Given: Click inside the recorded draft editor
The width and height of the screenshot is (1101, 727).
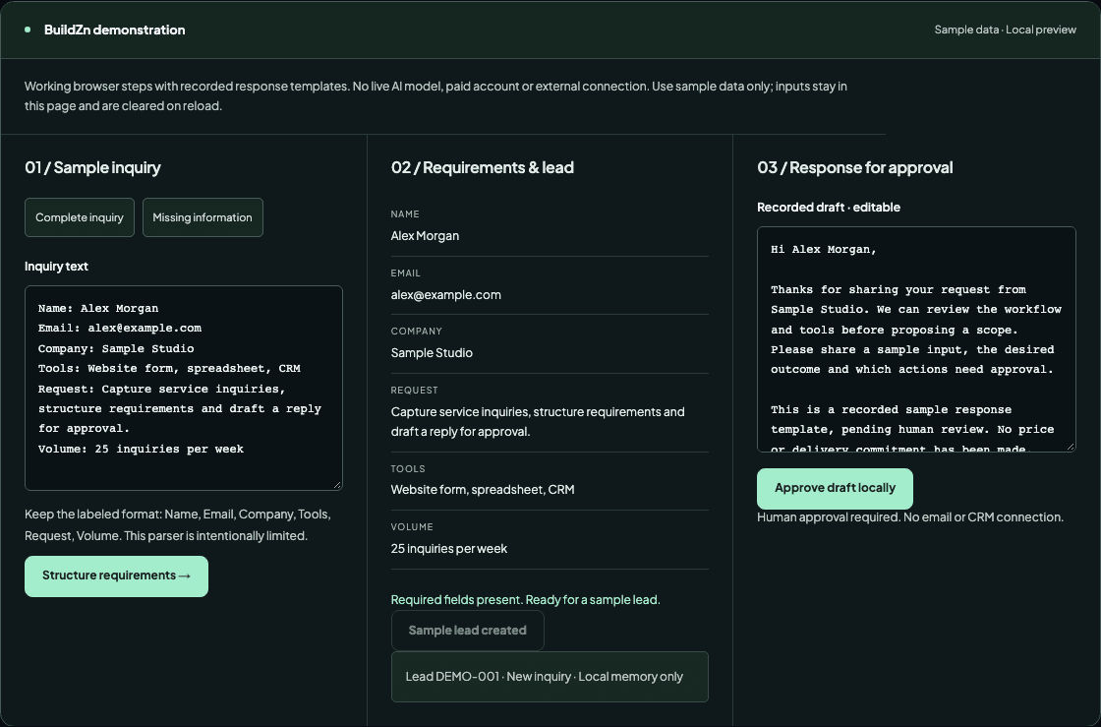Looking at the screenshot, I should 916,339.
